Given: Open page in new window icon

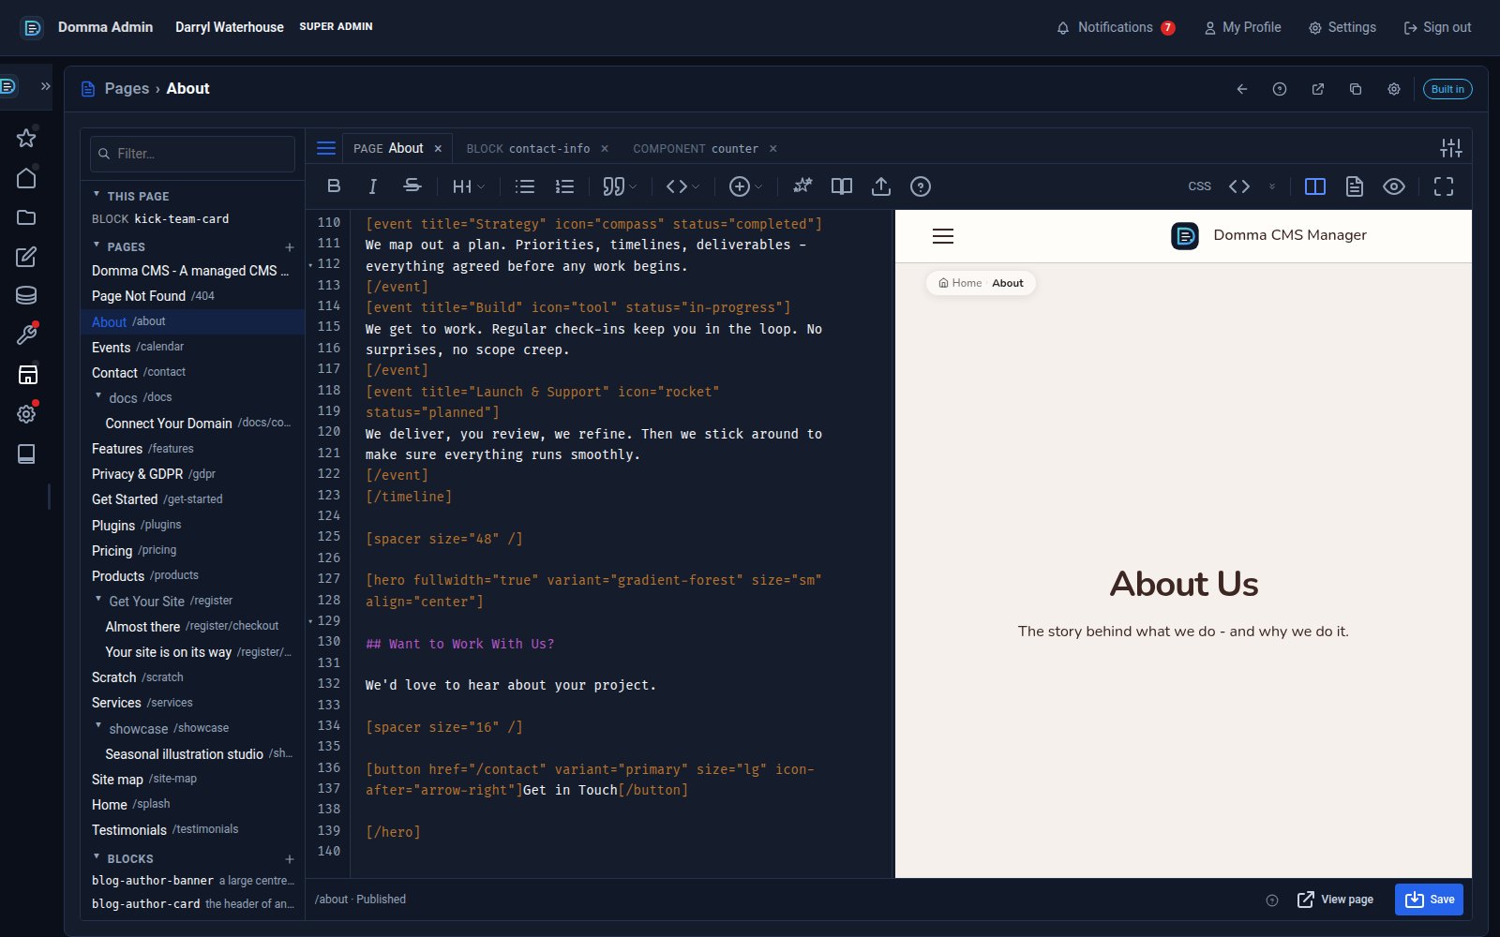Looking at the screenshot, I should (x=1318, y=89).
